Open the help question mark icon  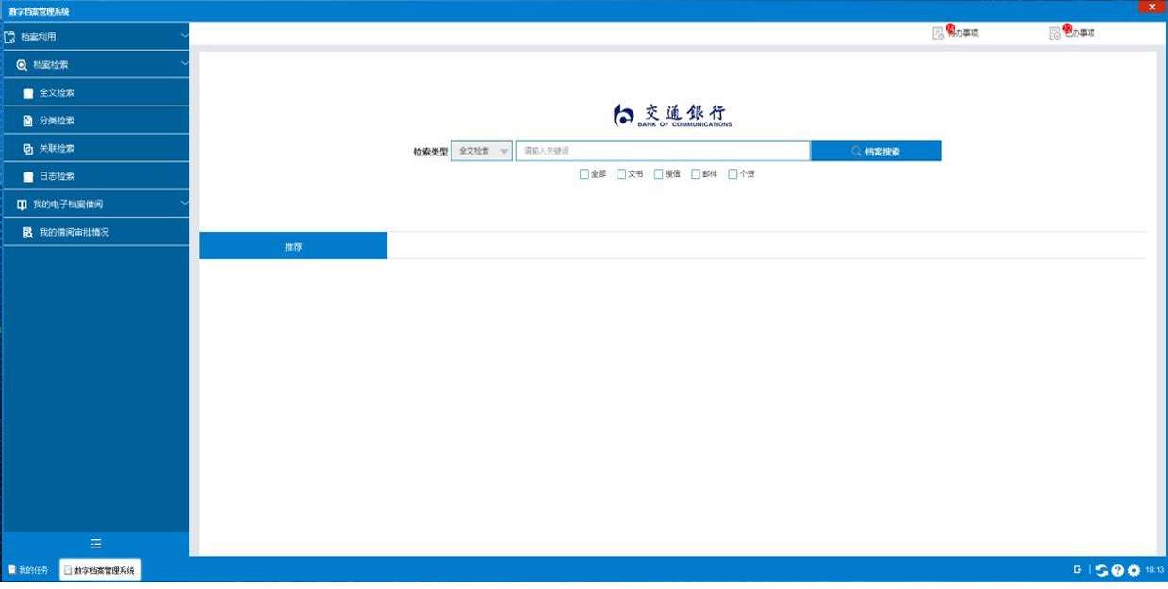tap(1117, 570)
